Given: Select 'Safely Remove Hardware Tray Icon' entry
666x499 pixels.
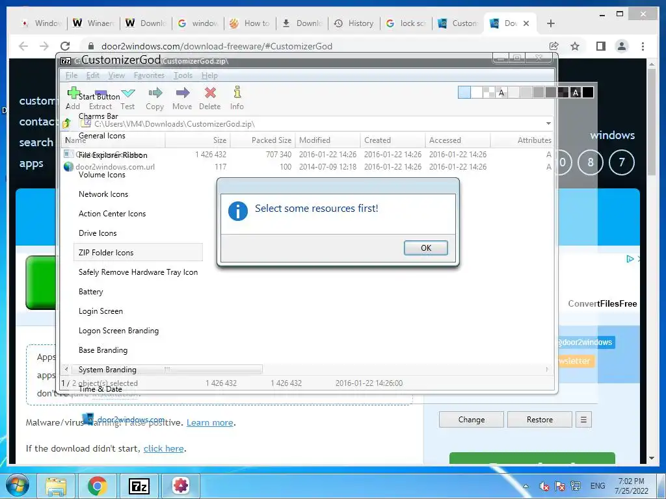Looking at the screenshot, I should (x=138, y=272).
